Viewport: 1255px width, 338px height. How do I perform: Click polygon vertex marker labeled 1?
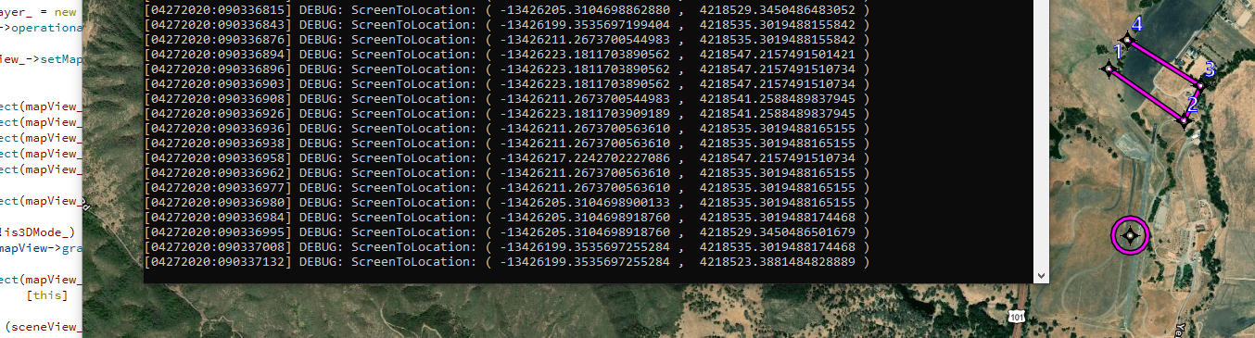click(1109, 69)
